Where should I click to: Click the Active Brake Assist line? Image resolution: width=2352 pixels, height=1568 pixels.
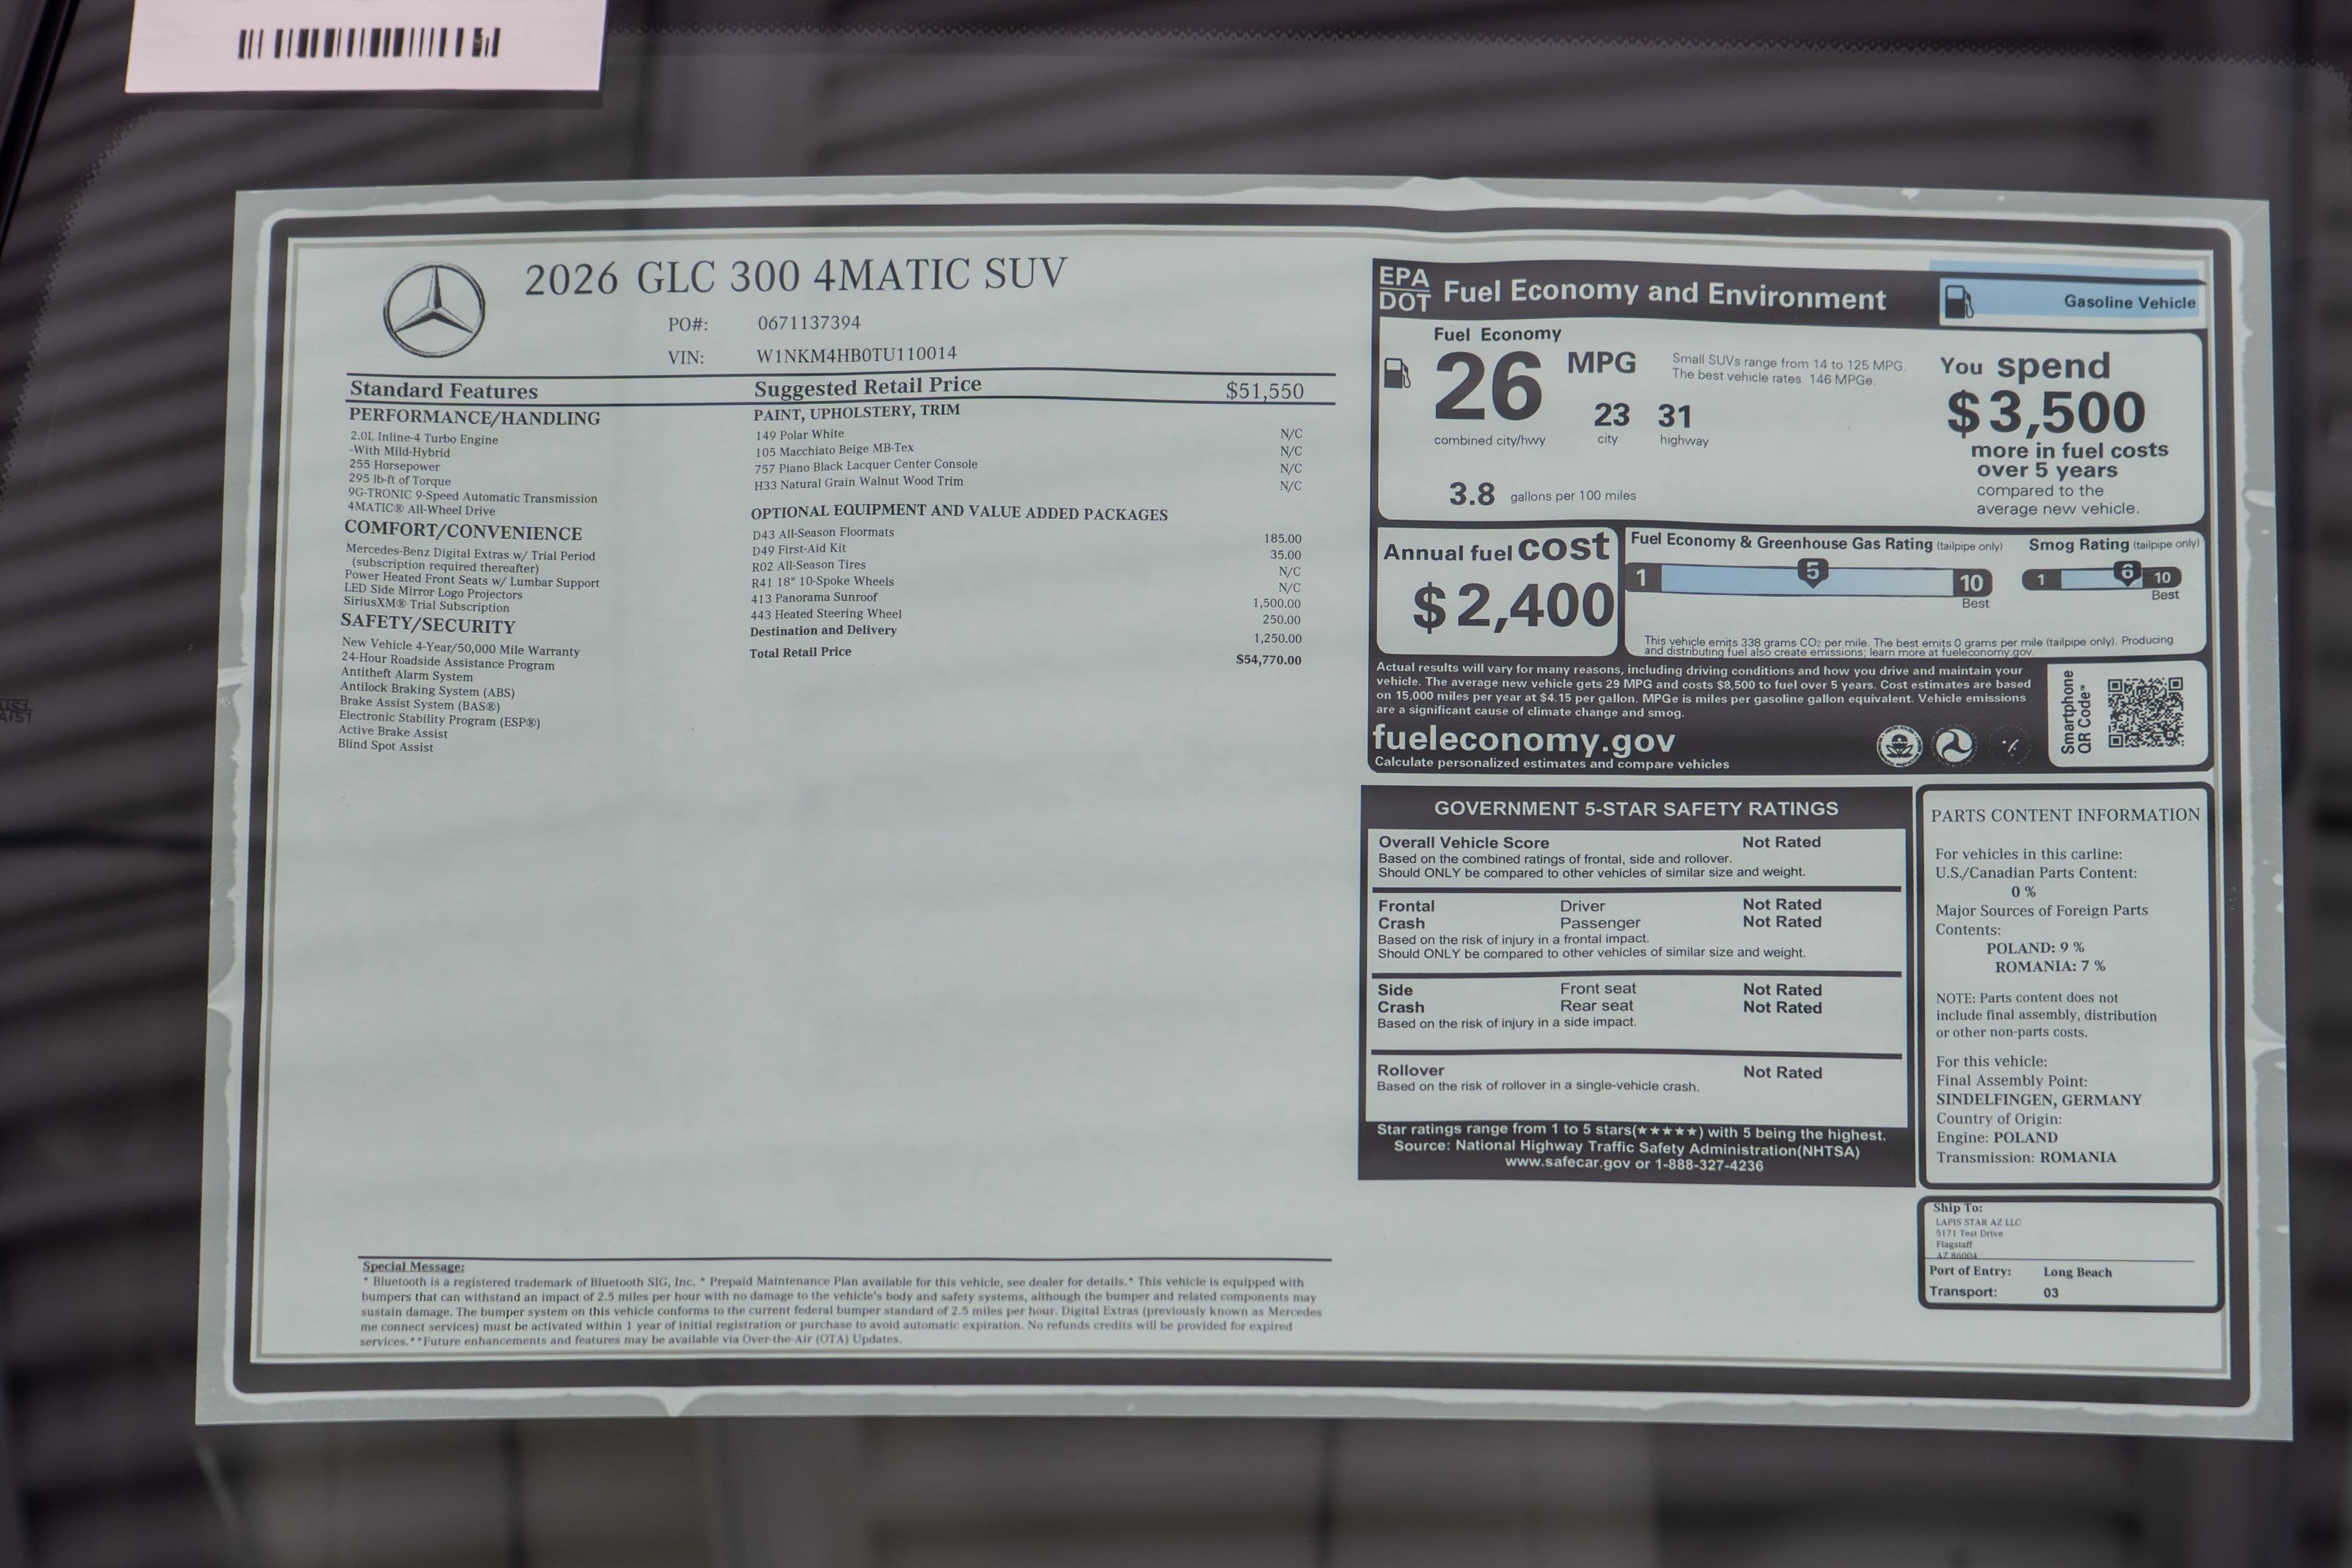click(x=393, y=732)
